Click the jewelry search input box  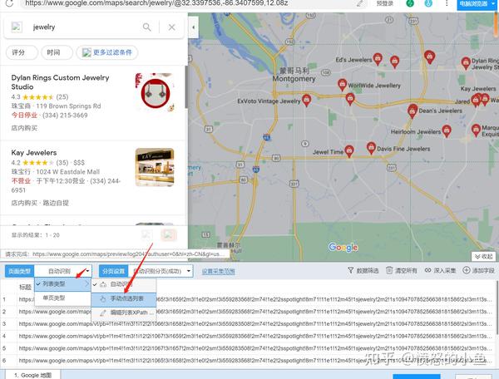pyautogui.click(x=82, y=27)
